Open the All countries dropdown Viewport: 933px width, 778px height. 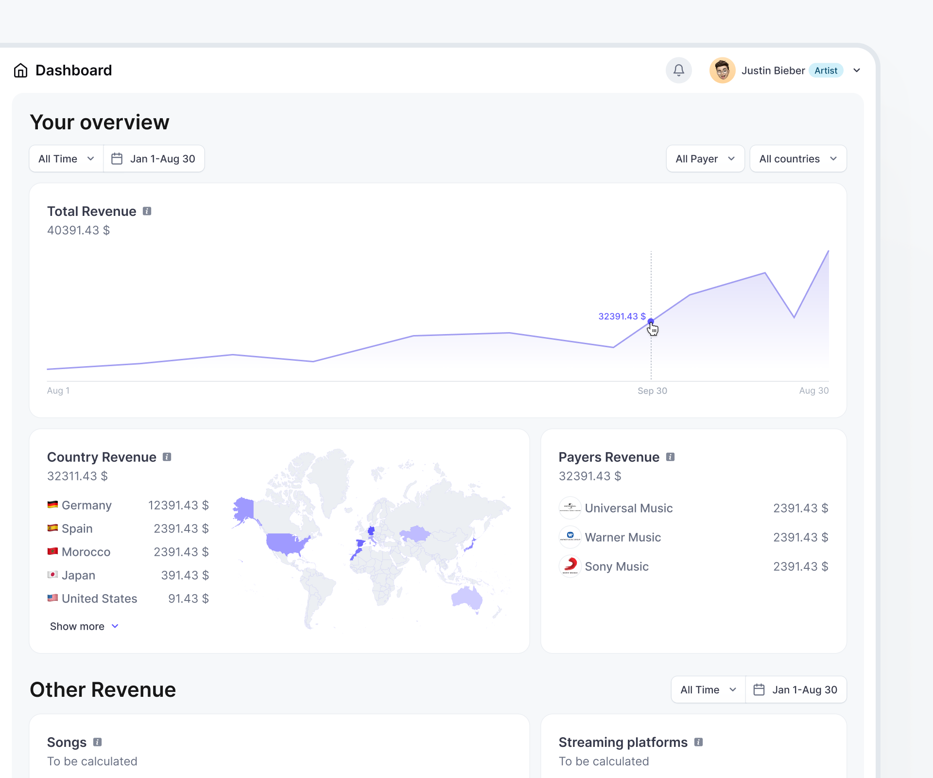coord(798,159)
